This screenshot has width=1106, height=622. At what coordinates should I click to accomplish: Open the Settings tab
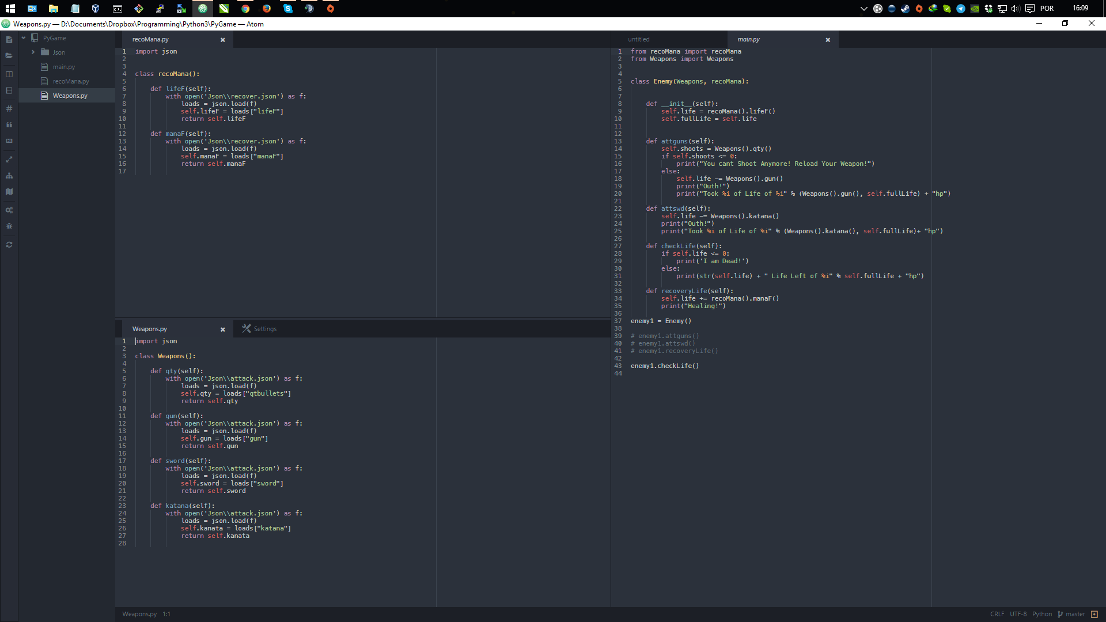259,329
